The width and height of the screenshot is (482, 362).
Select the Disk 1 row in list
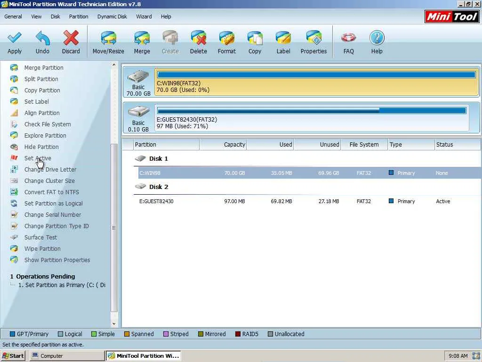click(x=307, y=158)
